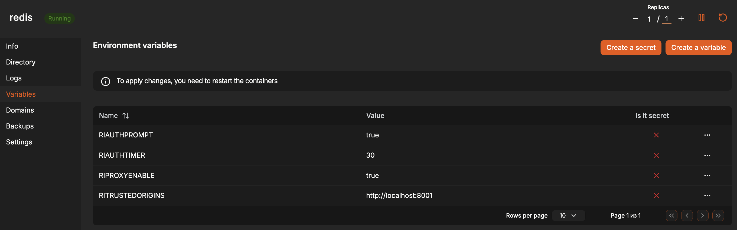
Task: Sort the table by Name column
Action: [x=126, y=116]
